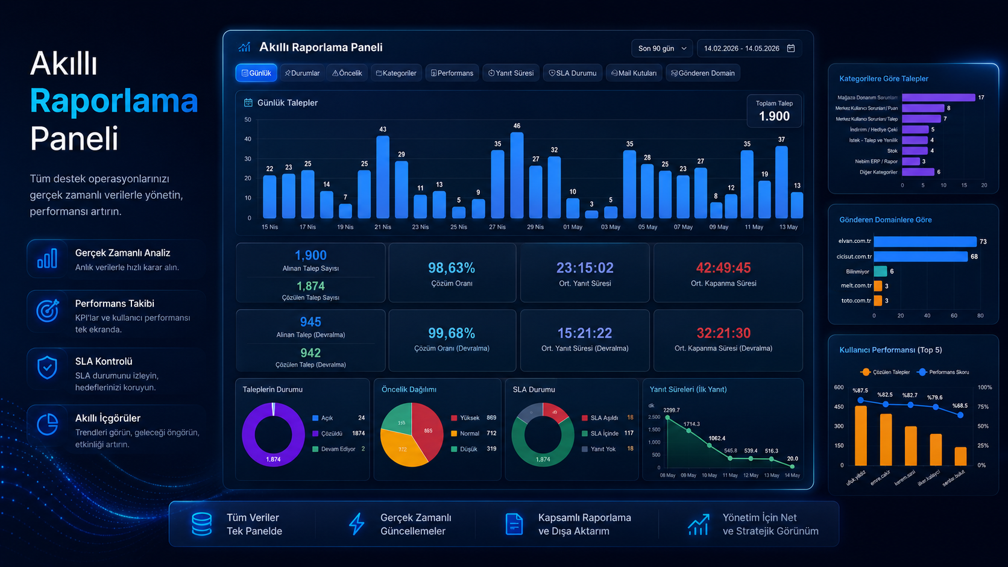Select the Günlük tab
Screen dimensions: 1008x567
[256, 73]
